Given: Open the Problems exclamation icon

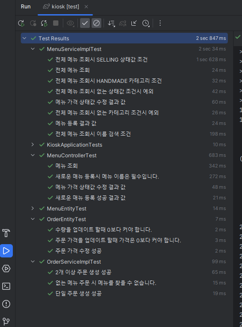Looking at the screenshot, I should pyautogui.click(x=6, y=304).
